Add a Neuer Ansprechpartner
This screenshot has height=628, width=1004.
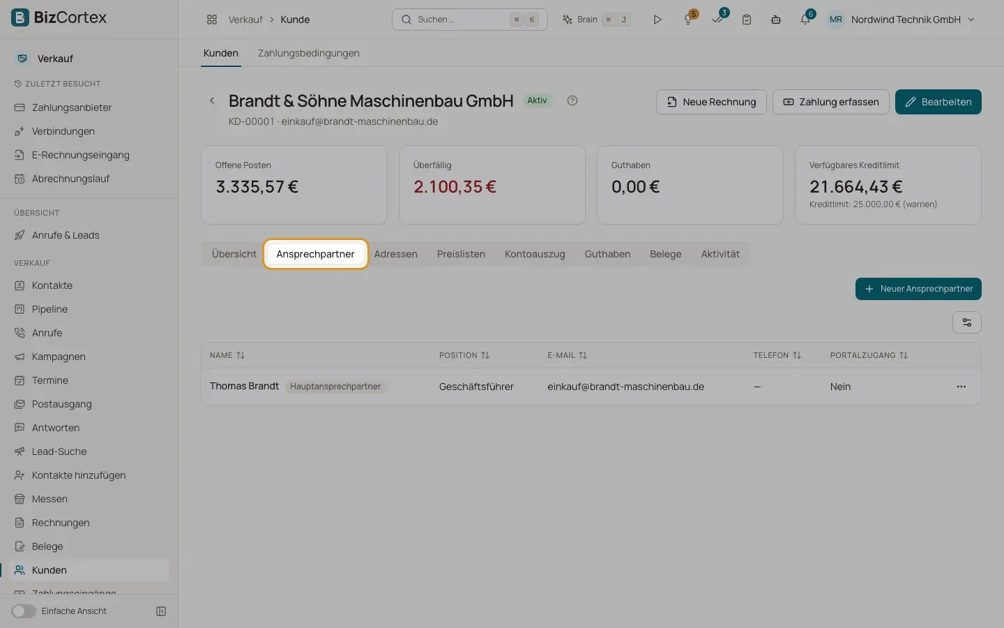[x=918, y=289]
